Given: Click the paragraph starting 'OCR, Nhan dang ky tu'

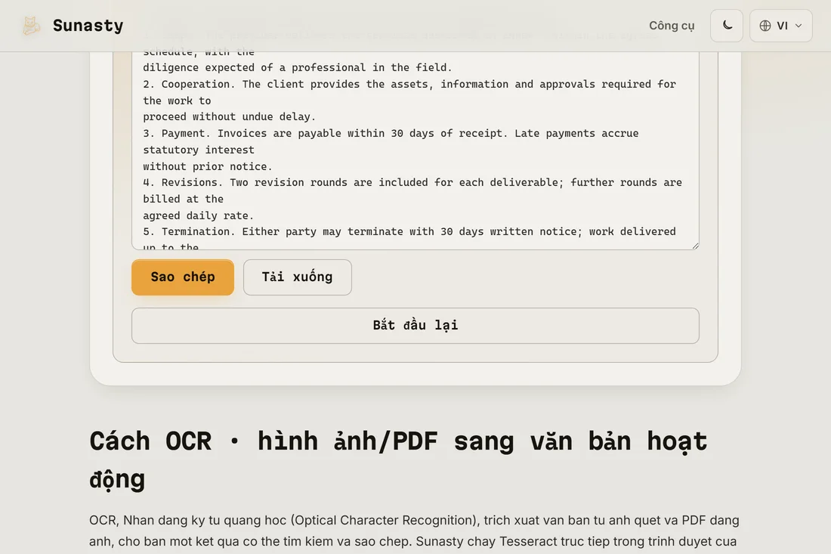Looking at the screenshot, I should pyautogui.click(x=414, y=531).
